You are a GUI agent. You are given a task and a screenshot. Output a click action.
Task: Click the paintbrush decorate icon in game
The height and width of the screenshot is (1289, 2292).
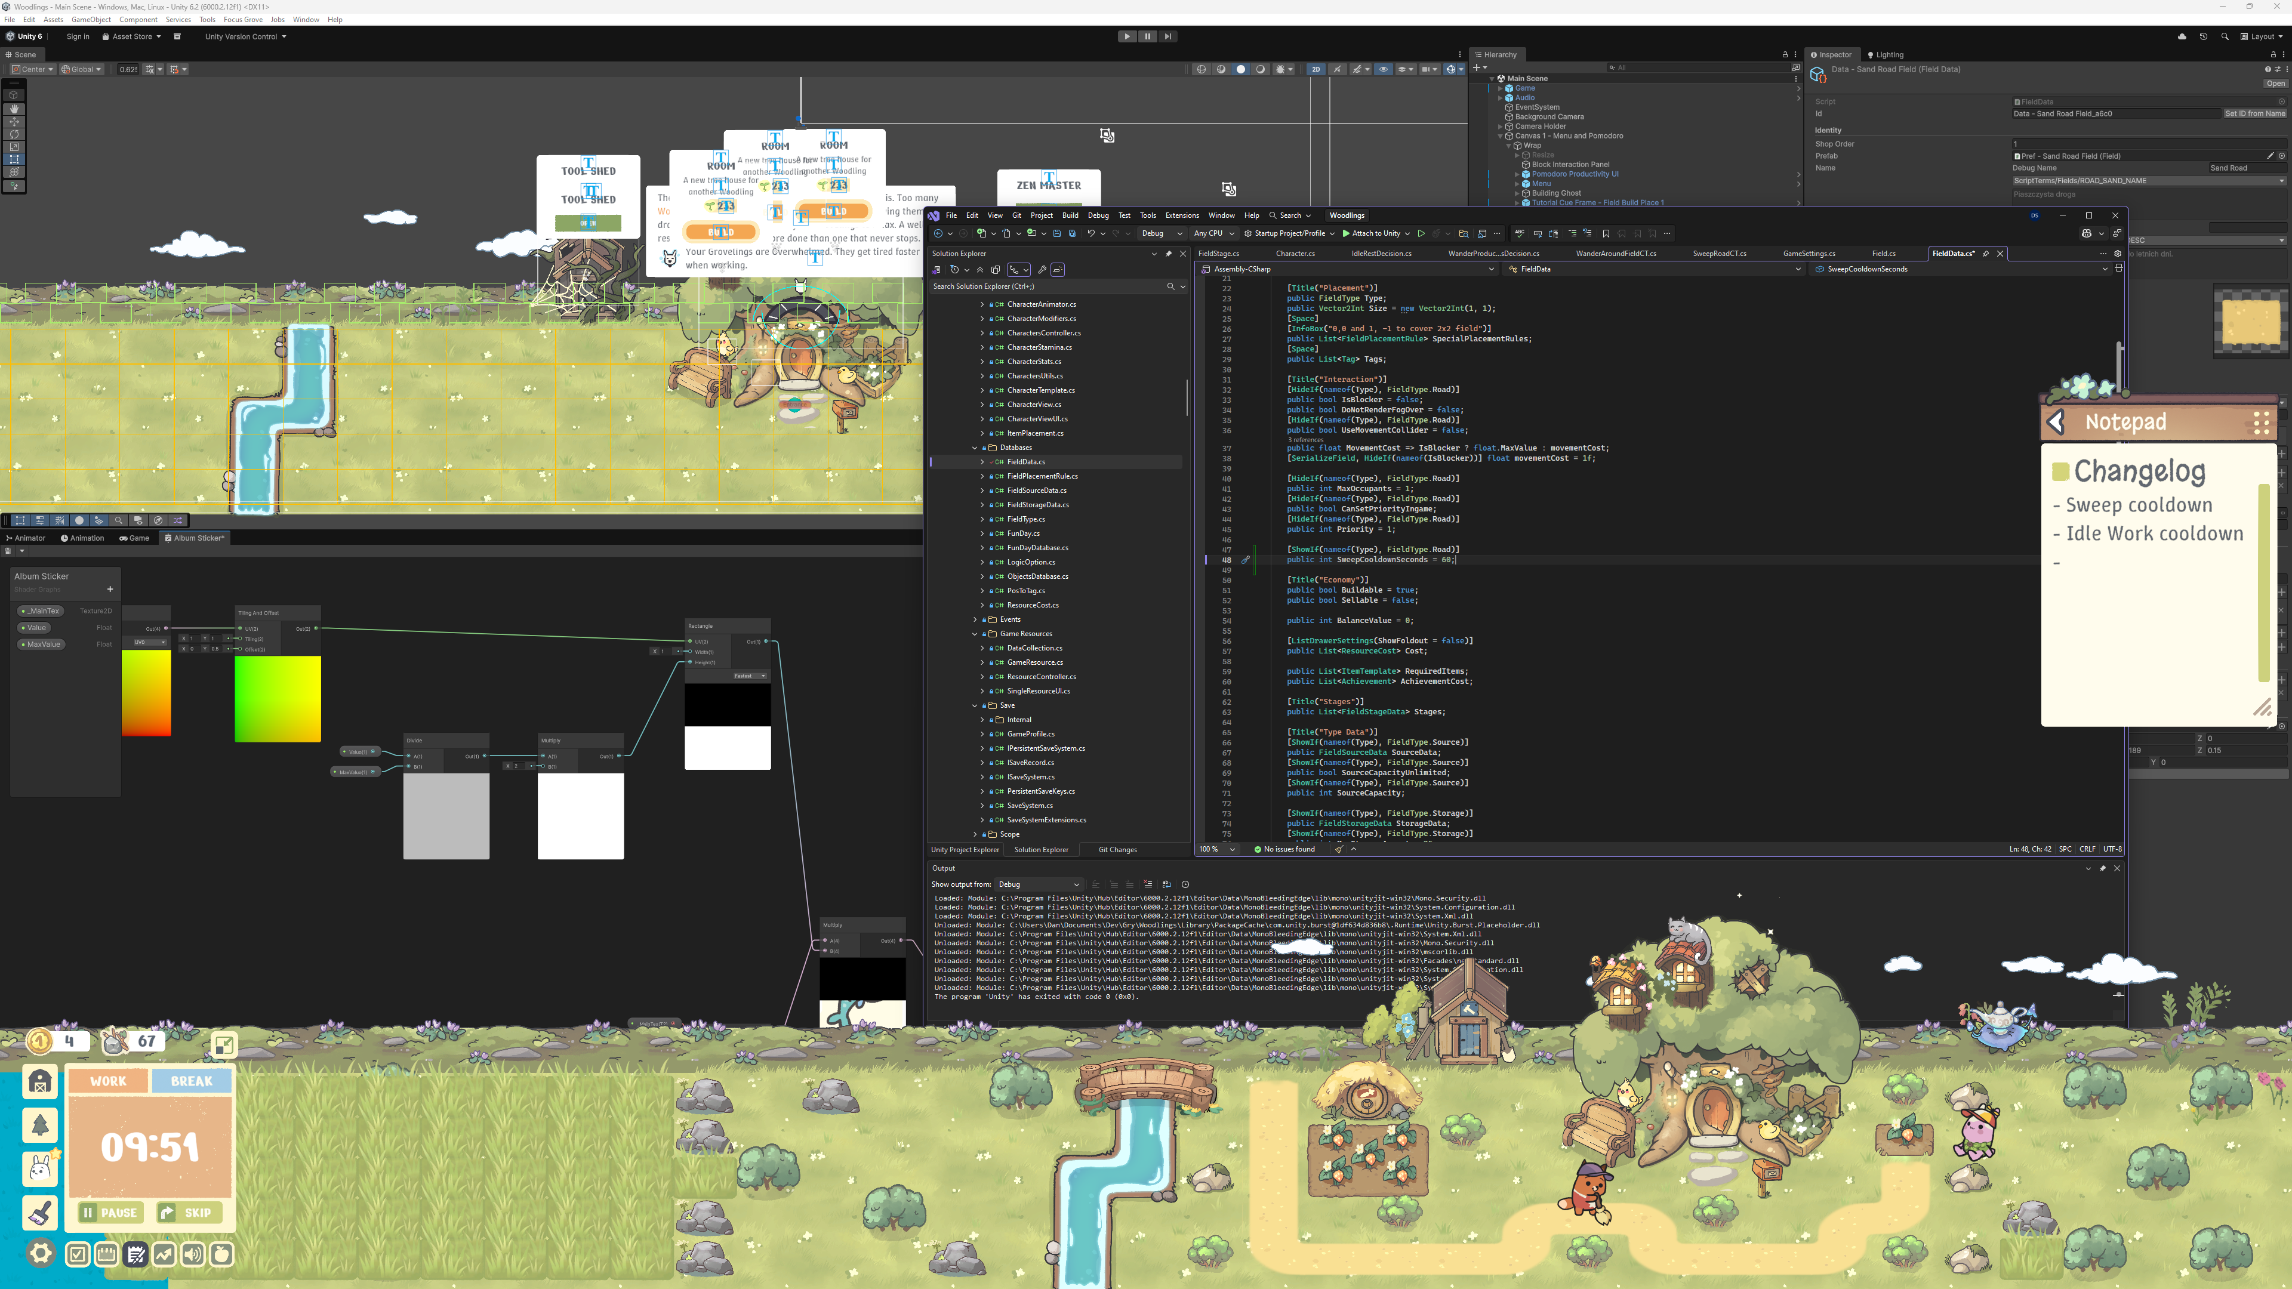coord(40,1213)
